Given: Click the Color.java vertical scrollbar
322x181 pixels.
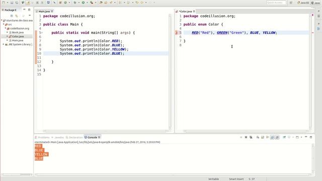Looking at the screenshot, I should [310, 72].
